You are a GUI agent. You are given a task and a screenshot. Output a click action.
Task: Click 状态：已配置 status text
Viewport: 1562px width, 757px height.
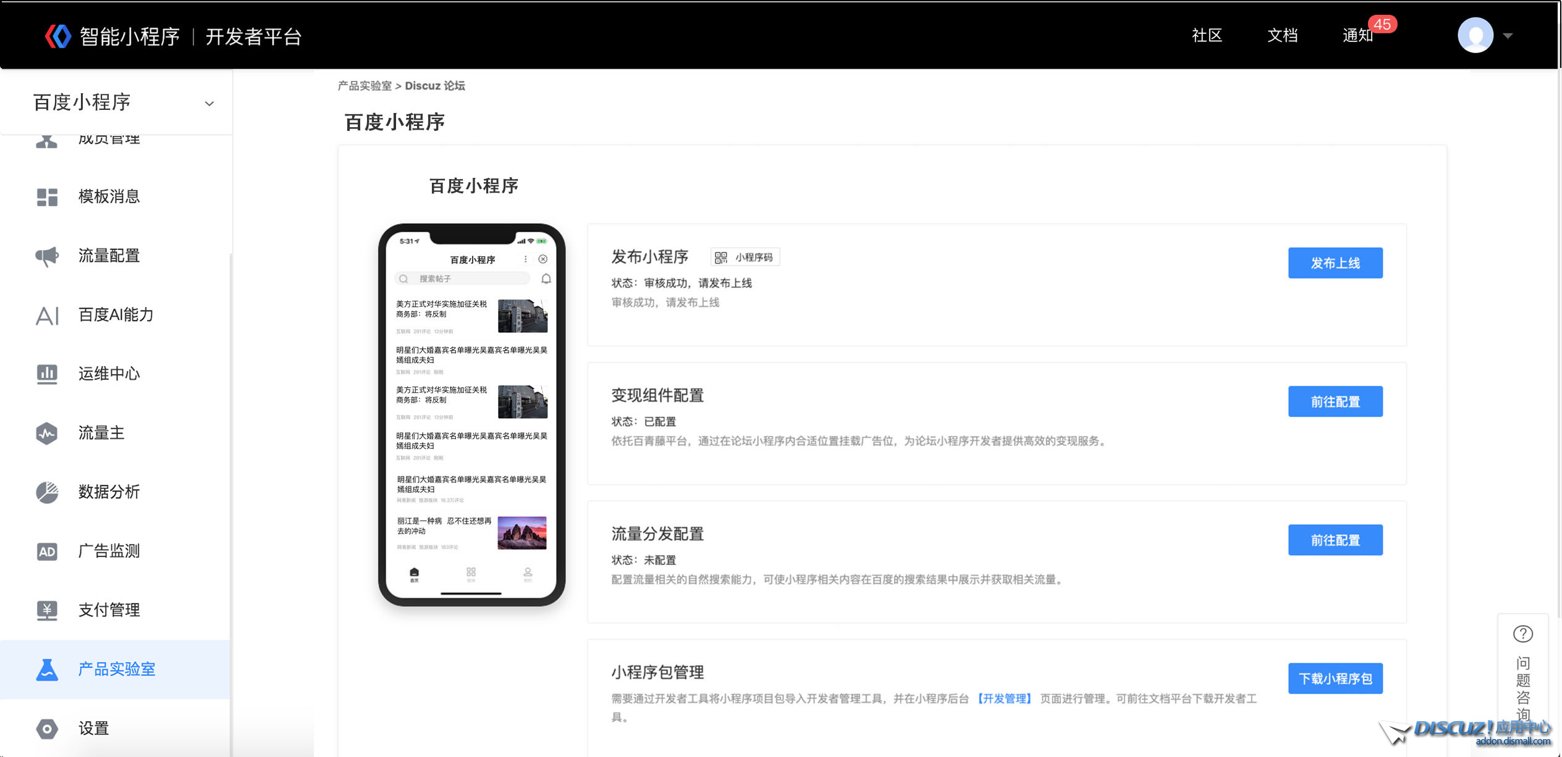pos(644,422)
